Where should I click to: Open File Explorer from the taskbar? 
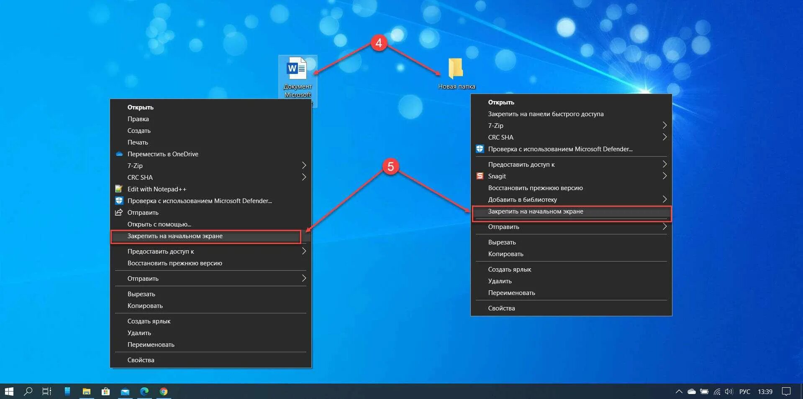pyautogui.click(x=87, y=391)
